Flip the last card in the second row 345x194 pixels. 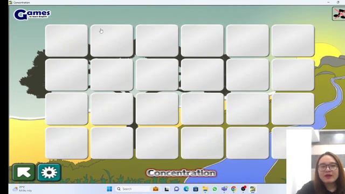[x=293, y=75]
